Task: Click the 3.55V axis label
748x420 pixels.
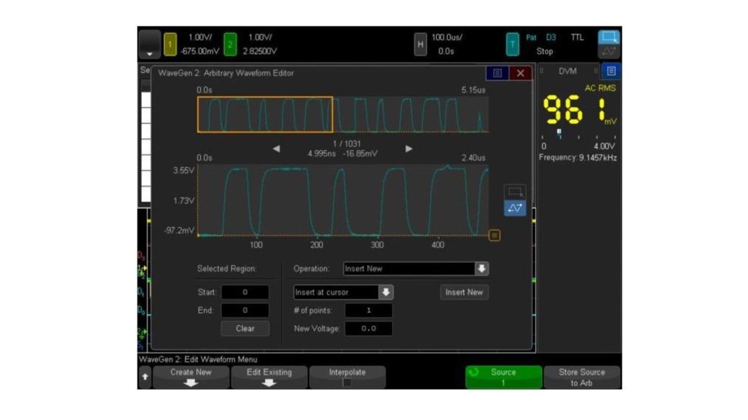Action: [x=184, y=171]
